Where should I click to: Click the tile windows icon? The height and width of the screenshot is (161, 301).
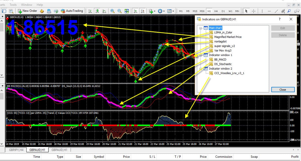coord(127,11)
